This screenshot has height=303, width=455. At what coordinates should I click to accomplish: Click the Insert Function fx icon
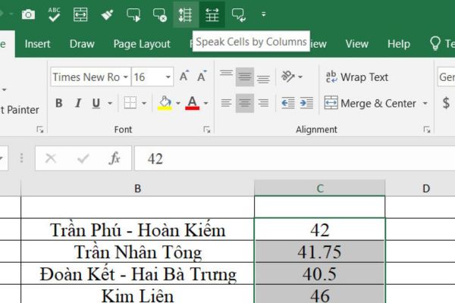115,158
